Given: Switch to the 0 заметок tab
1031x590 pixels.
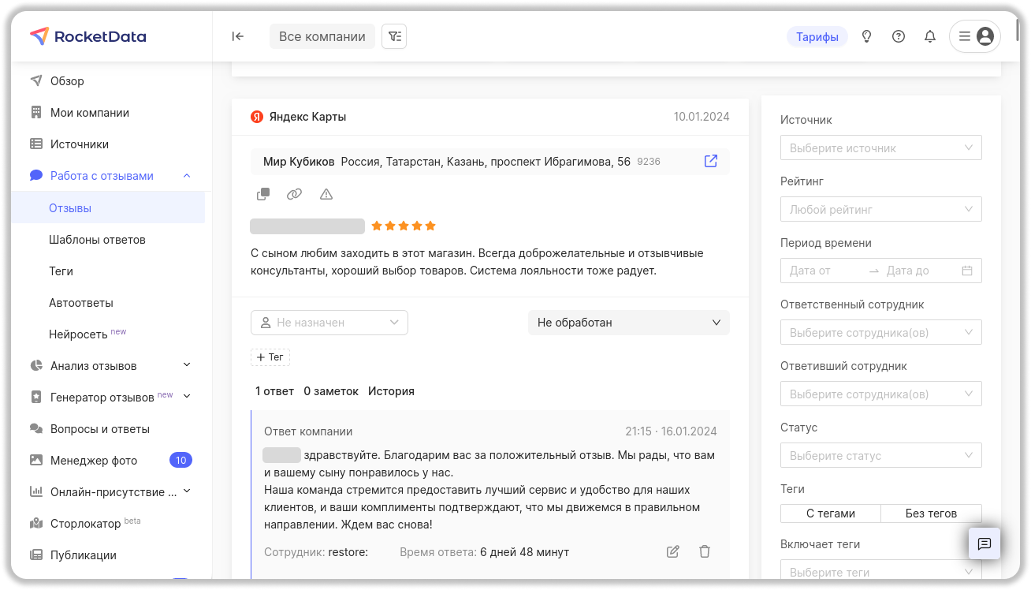Looking at the screenshot, I should pyautogui.click(x=331, y=391).
